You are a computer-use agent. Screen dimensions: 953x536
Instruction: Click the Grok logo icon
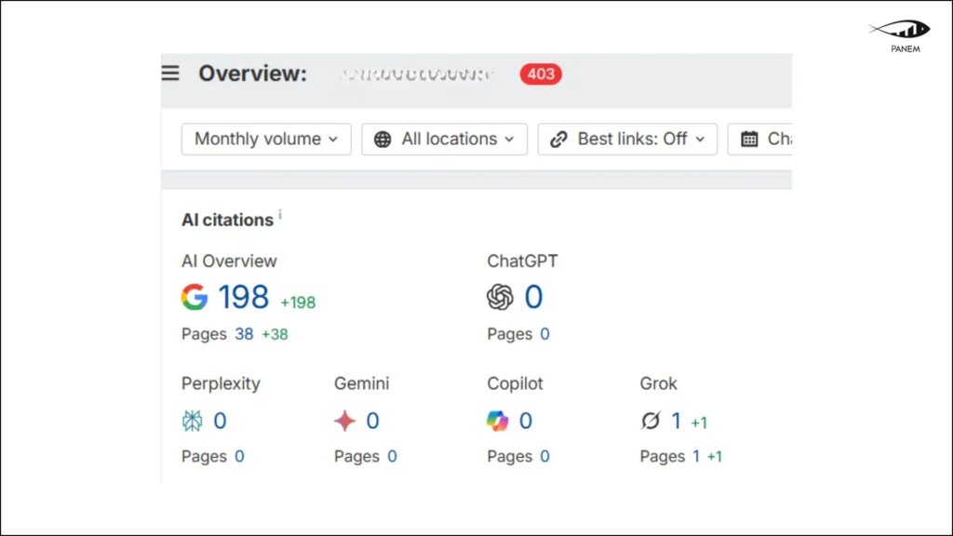[651, 421]
